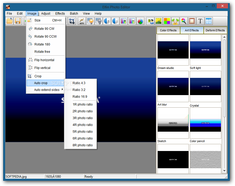Select 5R photo ratio
Screen dimensions: 235x186
(80, 132)
